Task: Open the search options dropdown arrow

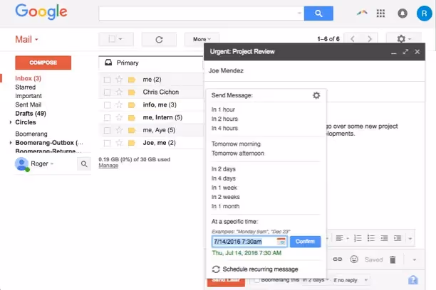Action: [299, 13]
